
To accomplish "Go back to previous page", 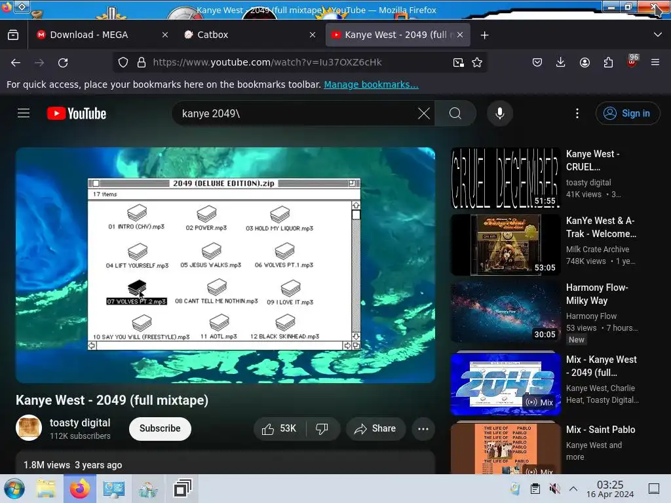I will [16, 63].
